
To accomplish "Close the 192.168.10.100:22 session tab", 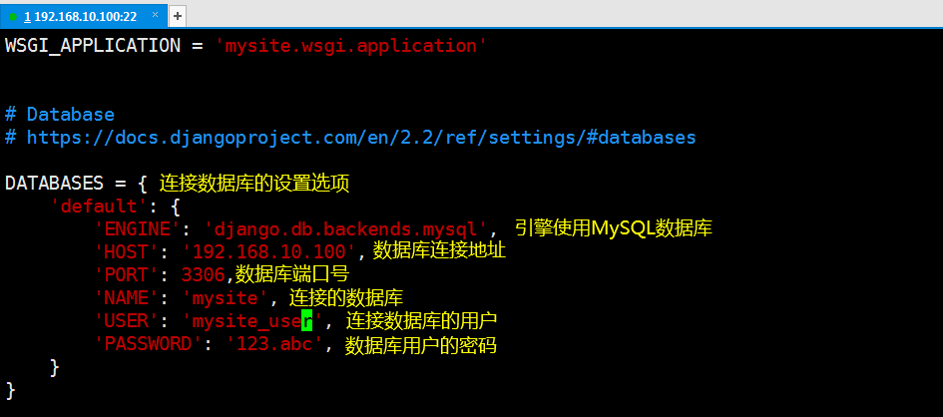I will tap(155, 15).
